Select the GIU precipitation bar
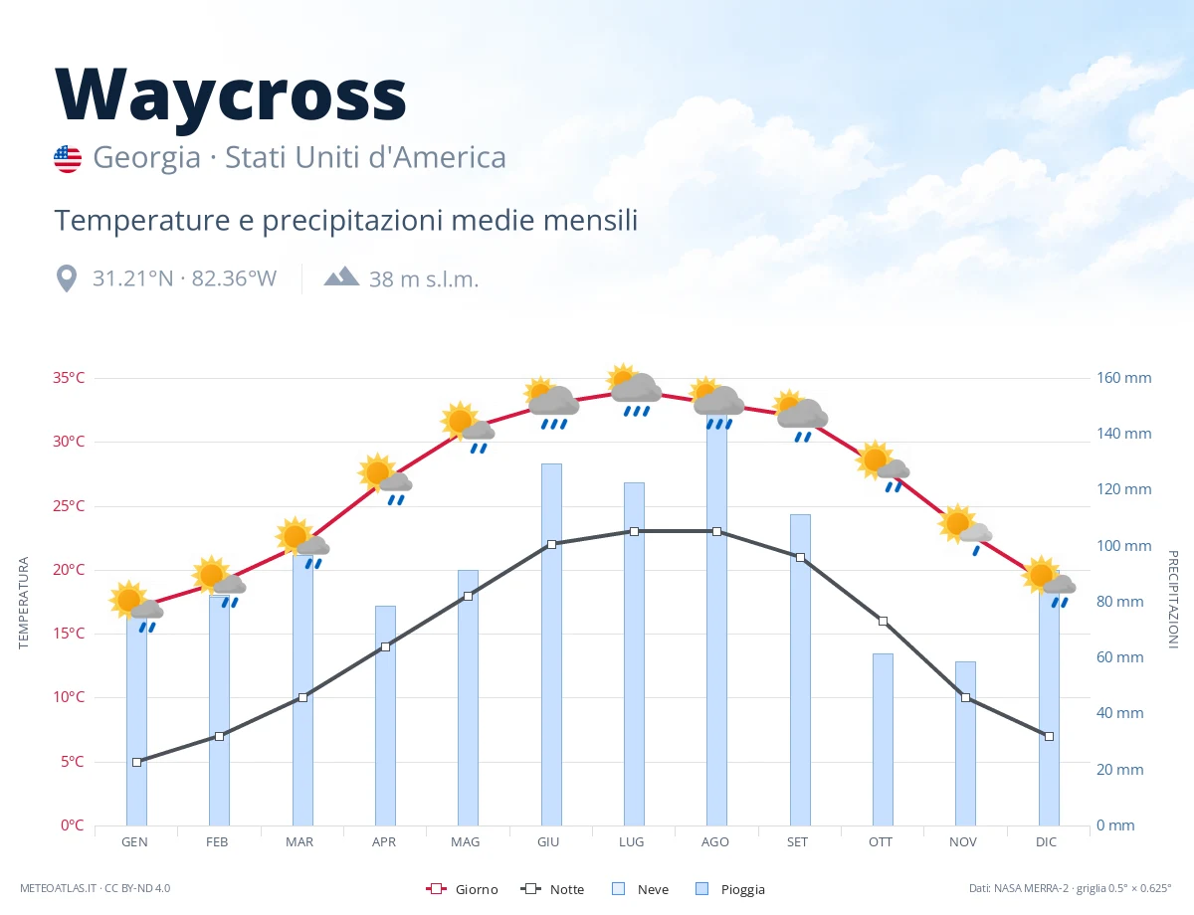Screen dimensions: 1194x915 click(551, 644)
